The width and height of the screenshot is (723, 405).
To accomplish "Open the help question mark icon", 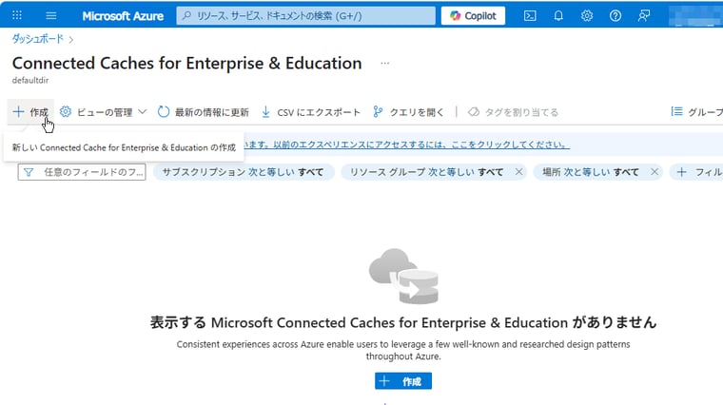I will coord(616,15).
